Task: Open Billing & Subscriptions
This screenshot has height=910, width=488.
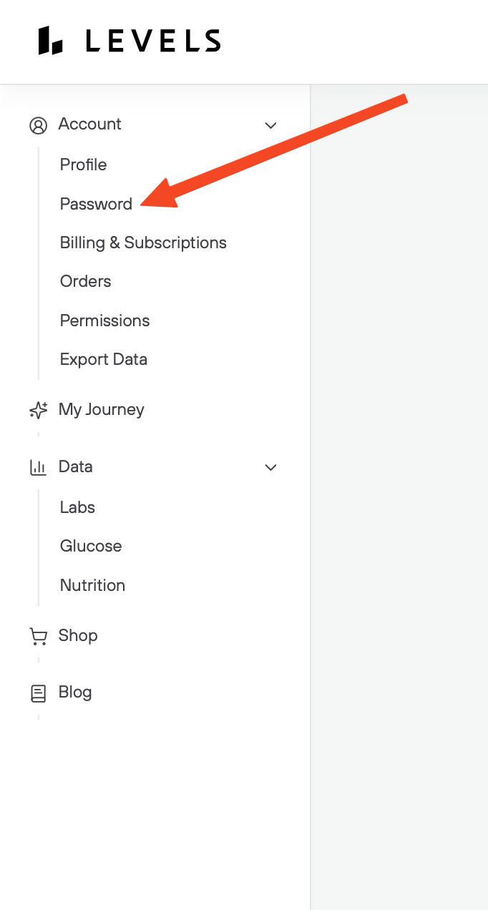Action: pos(143,243)
